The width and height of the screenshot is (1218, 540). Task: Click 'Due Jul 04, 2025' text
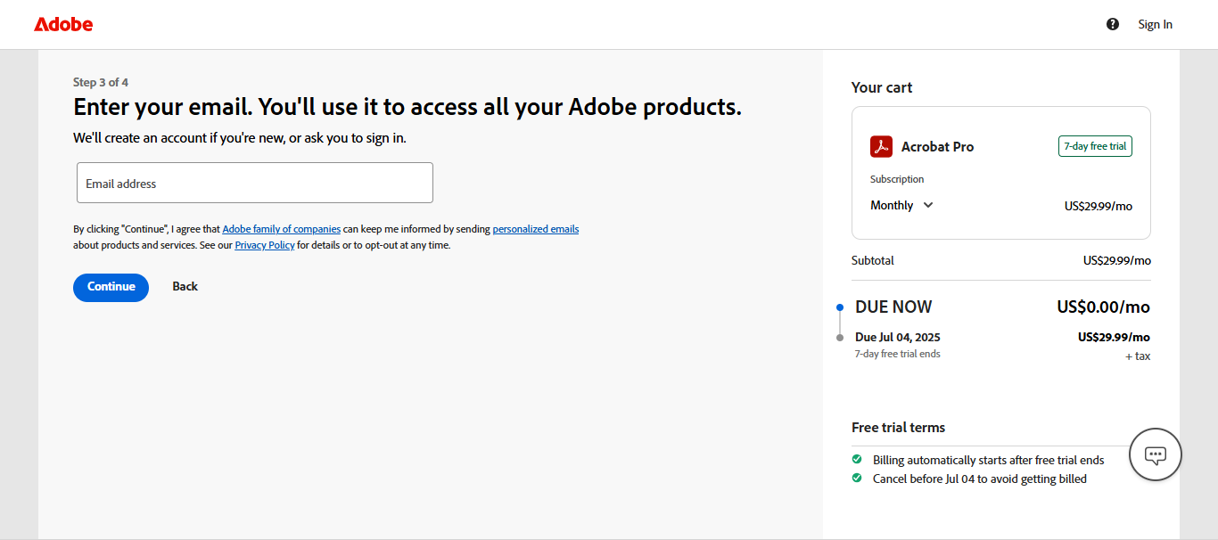point(898,337)
